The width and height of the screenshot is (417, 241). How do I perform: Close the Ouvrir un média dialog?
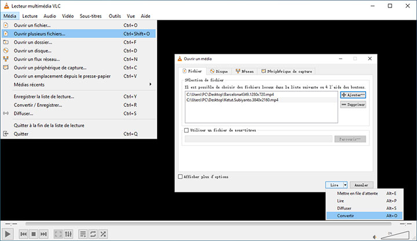[370, 58]
